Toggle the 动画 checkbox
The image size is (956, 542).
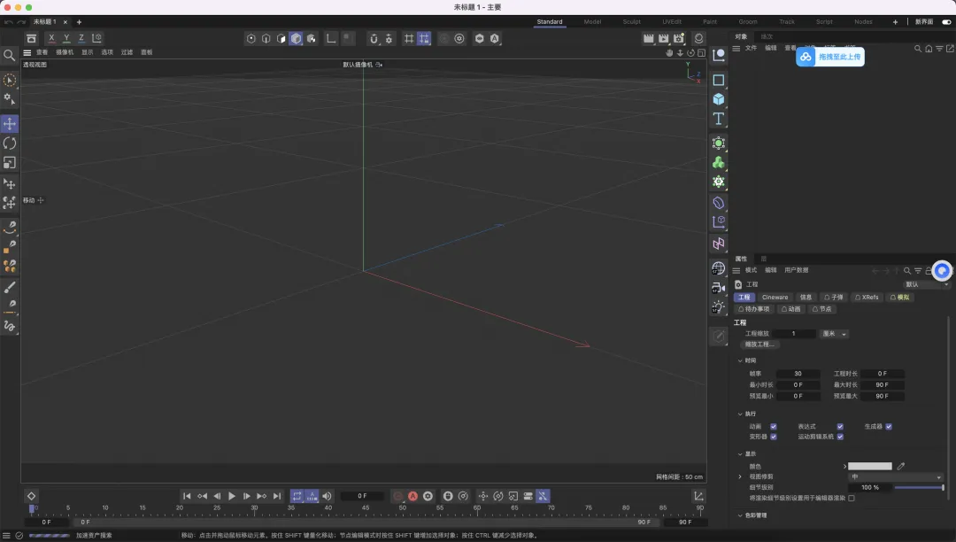tap(773, 427)
